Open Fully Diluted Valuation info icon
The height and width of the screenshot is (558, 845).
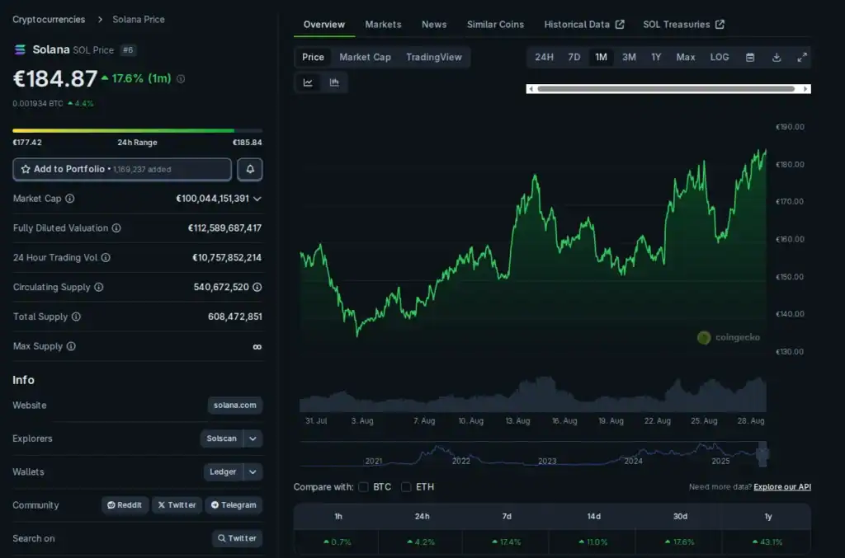point(116,228)
